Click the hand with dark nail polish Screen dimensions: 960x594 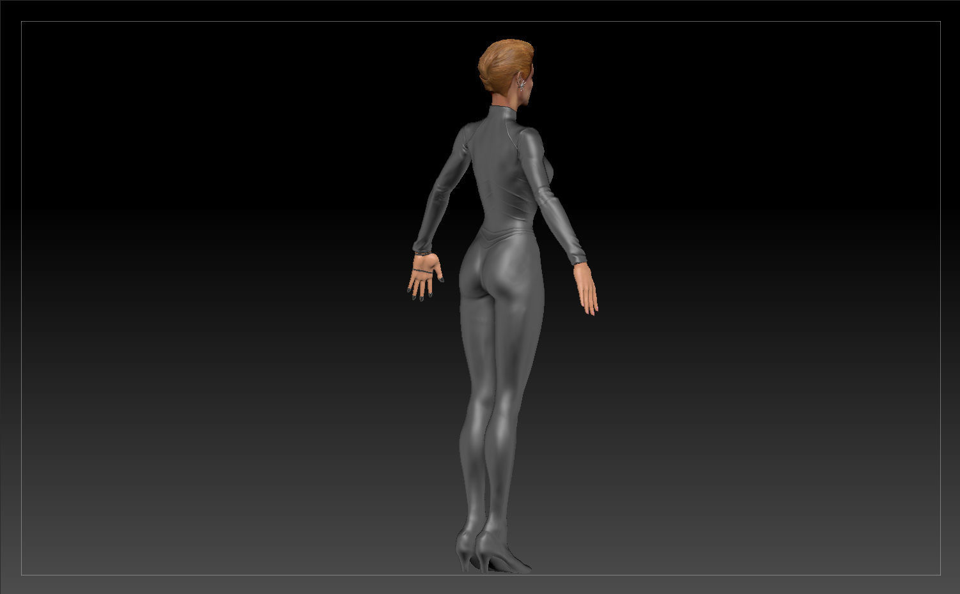(425, 276)
